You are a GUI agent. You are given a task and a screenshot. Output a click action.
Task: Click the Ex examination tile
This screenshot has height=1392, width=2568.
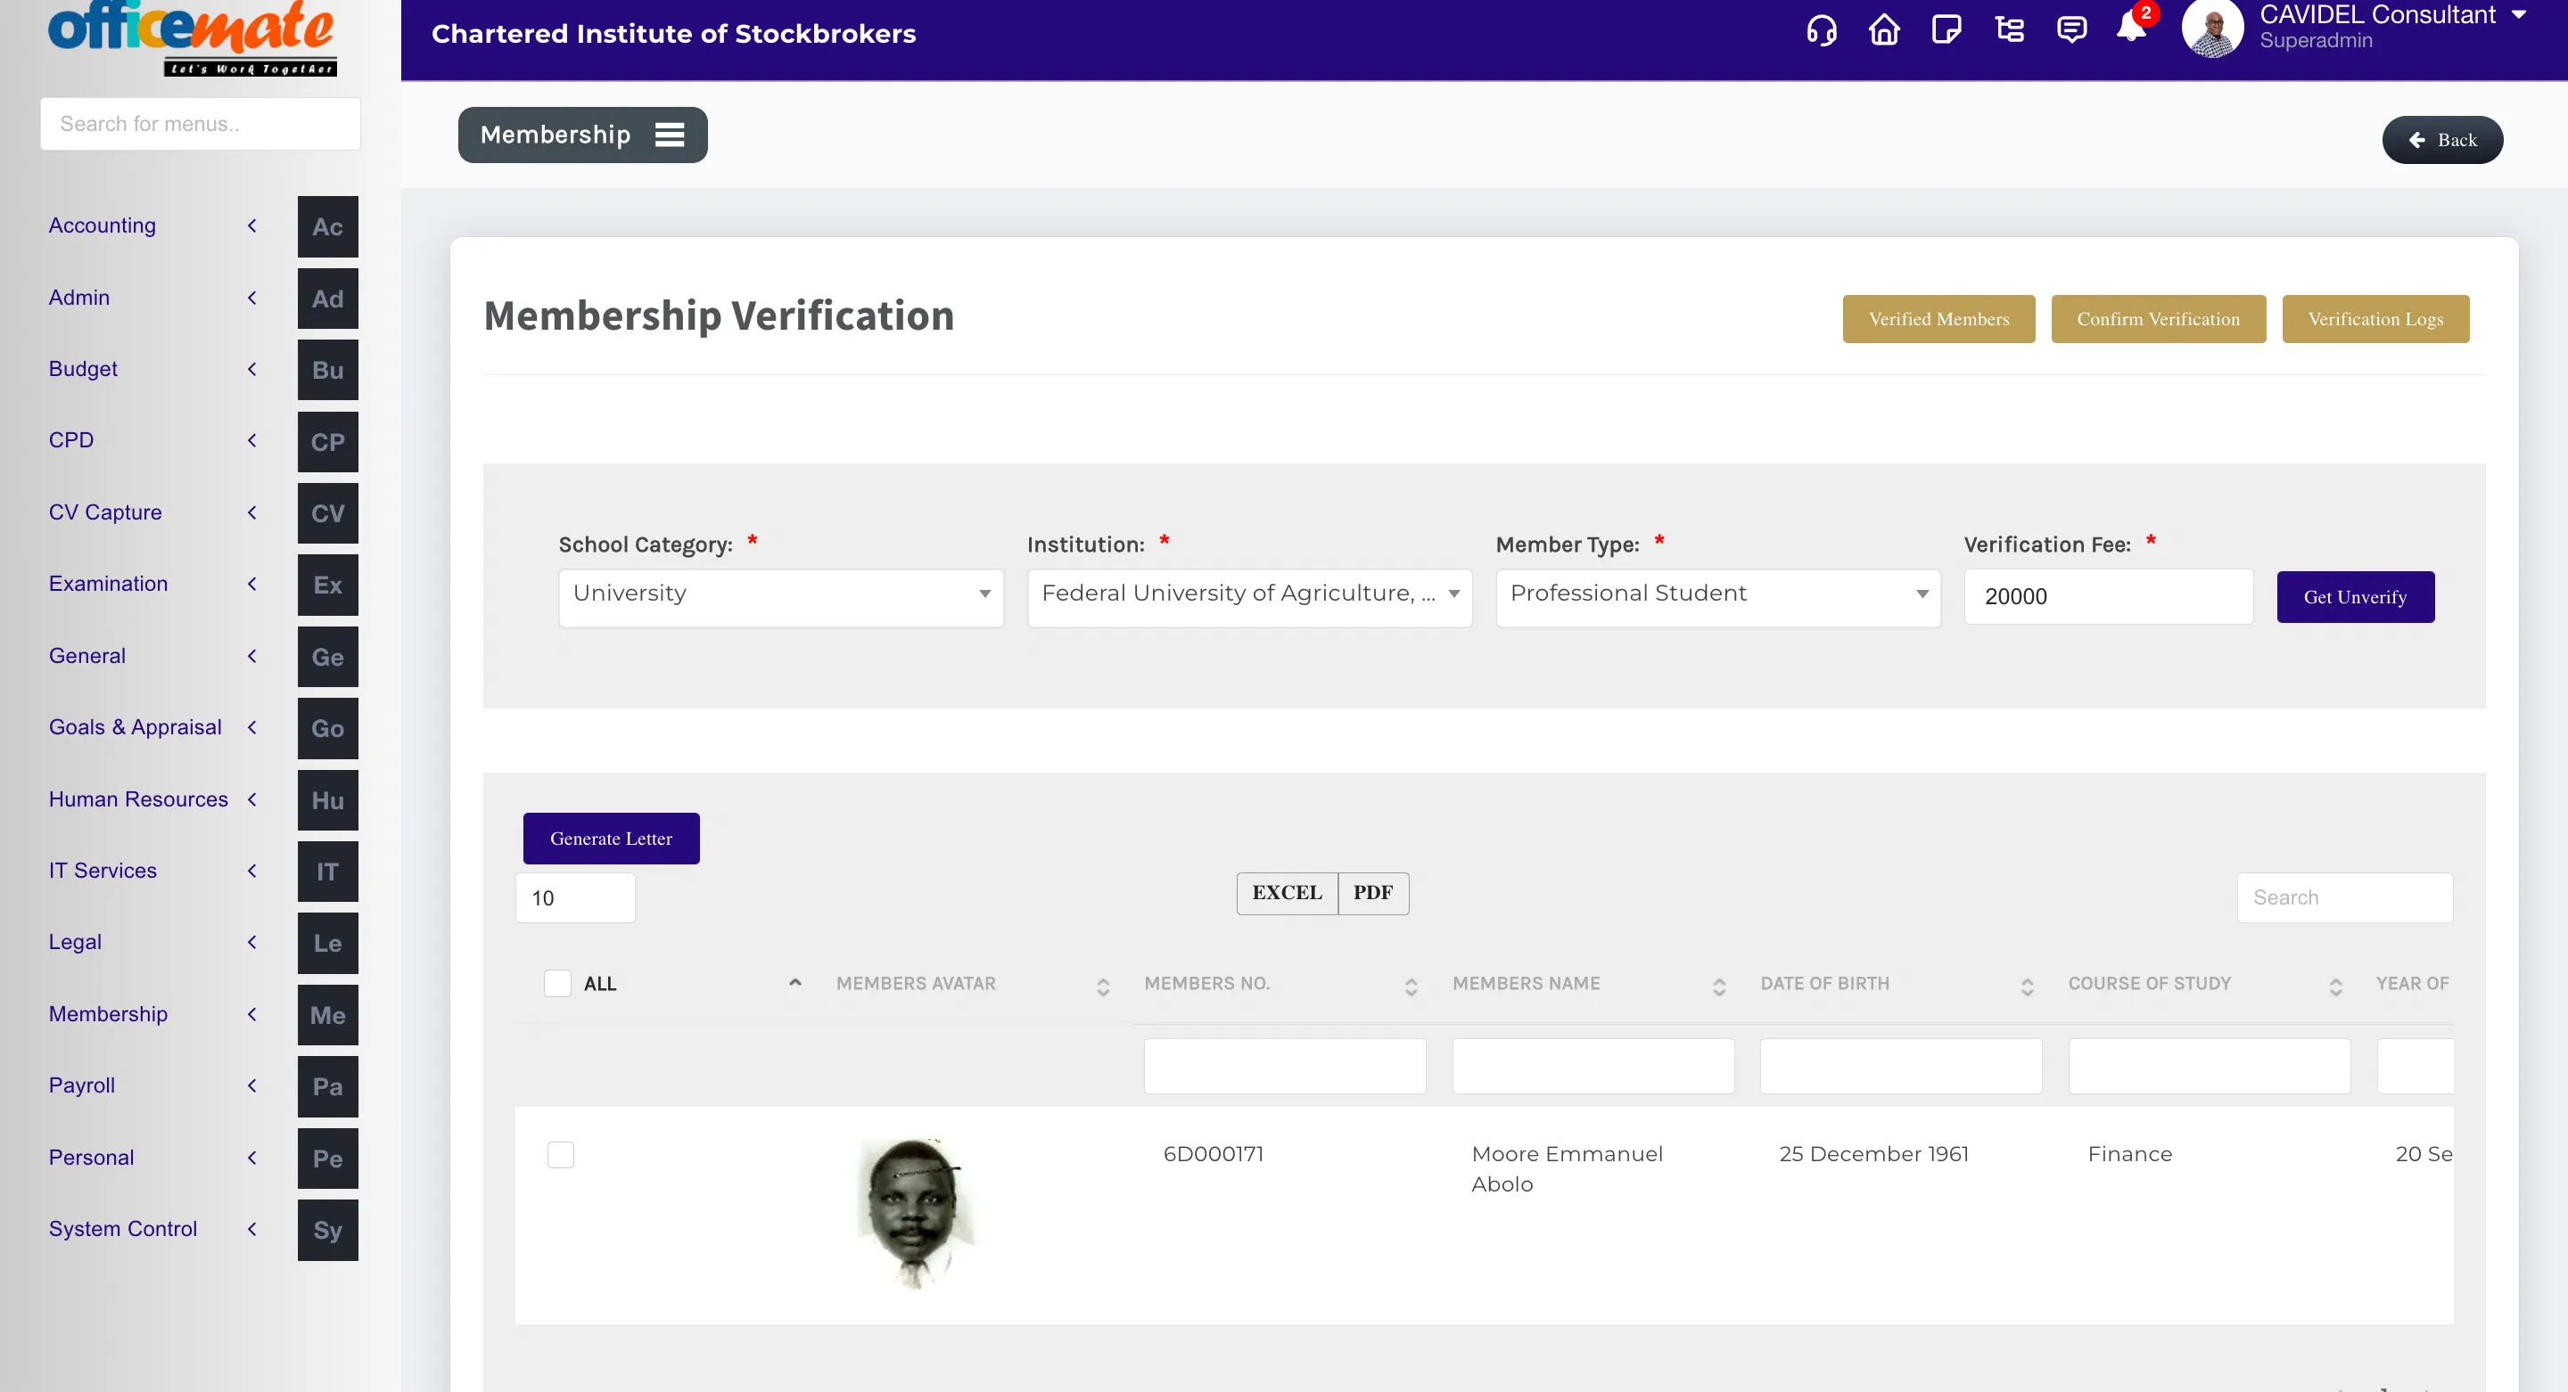point(328,585)
